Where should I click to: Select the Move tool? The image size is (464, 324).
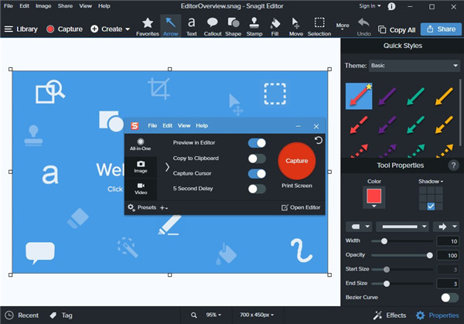(x=296, y=26)
